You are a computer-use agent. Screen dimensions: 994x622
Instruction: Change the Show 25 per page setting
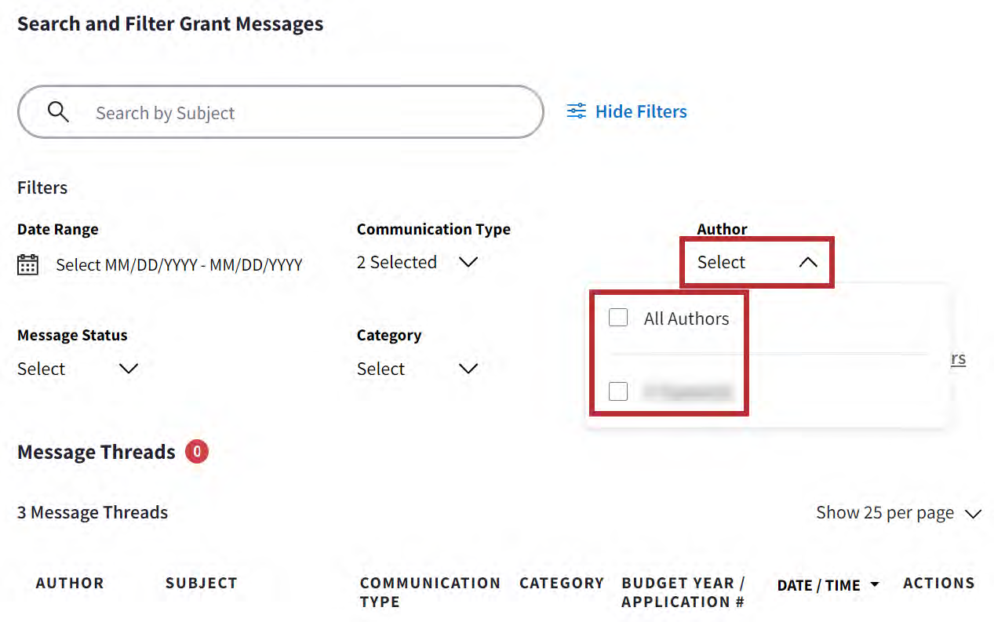[x=898, y=513]
